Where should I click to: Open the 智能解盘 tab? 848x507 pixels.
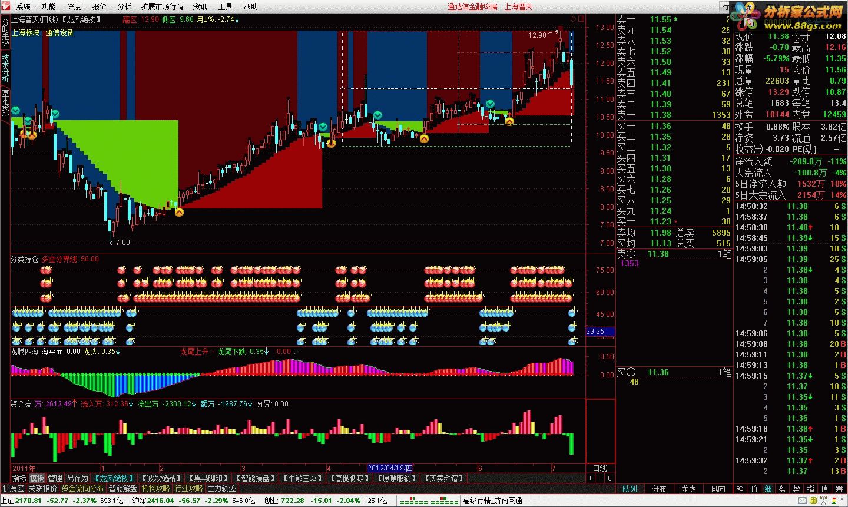click(x=122, y=488)
